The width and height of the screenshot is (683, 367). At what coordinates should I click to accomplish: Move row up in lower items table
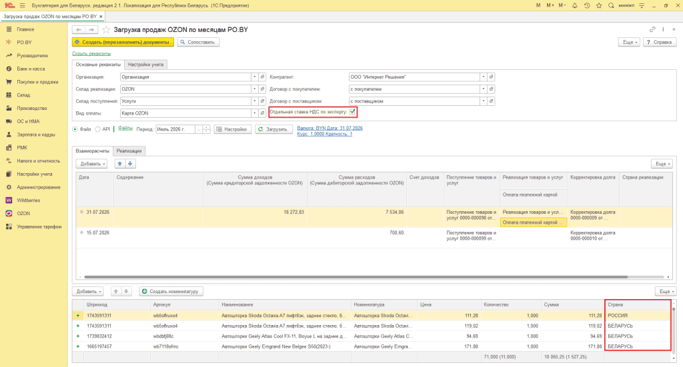(116, 291)
